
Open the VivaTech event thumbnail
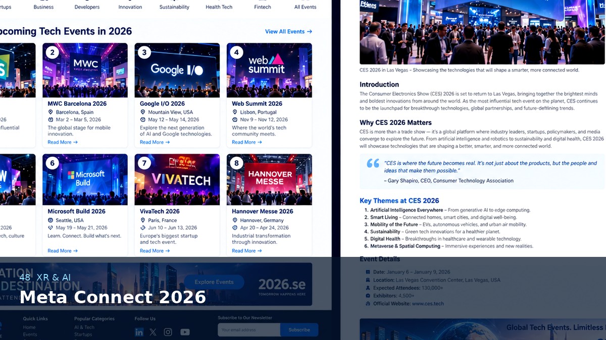coord(177,179)
